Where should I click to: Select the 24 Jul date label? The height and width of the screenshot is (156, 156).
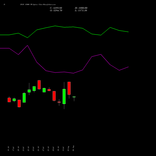tap(38, 149)
